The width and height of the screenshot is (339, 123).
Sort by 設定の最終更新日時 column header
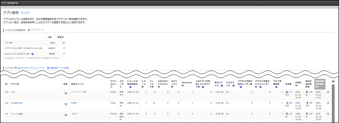pos(320,84)
